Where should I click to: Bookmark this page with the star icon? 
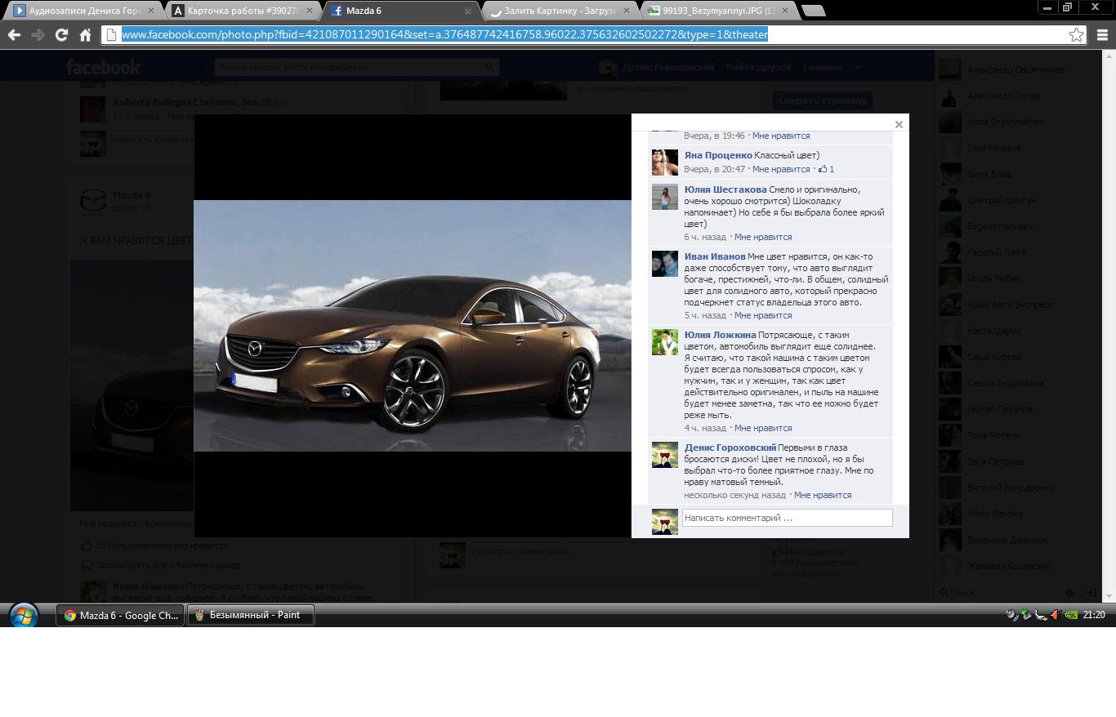1076,34
